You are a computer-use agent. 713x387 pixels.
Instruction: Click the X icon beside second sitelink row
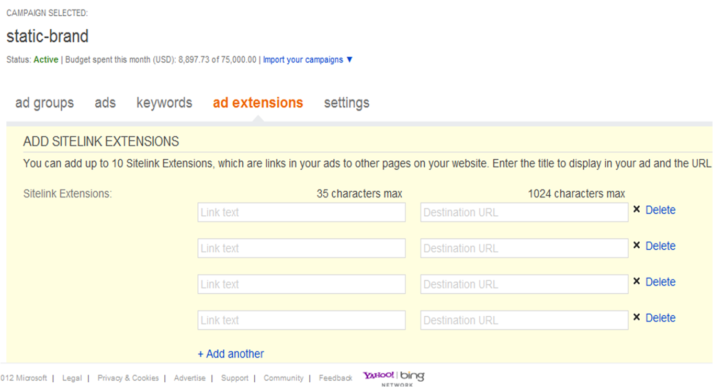(x=637, y=245)
